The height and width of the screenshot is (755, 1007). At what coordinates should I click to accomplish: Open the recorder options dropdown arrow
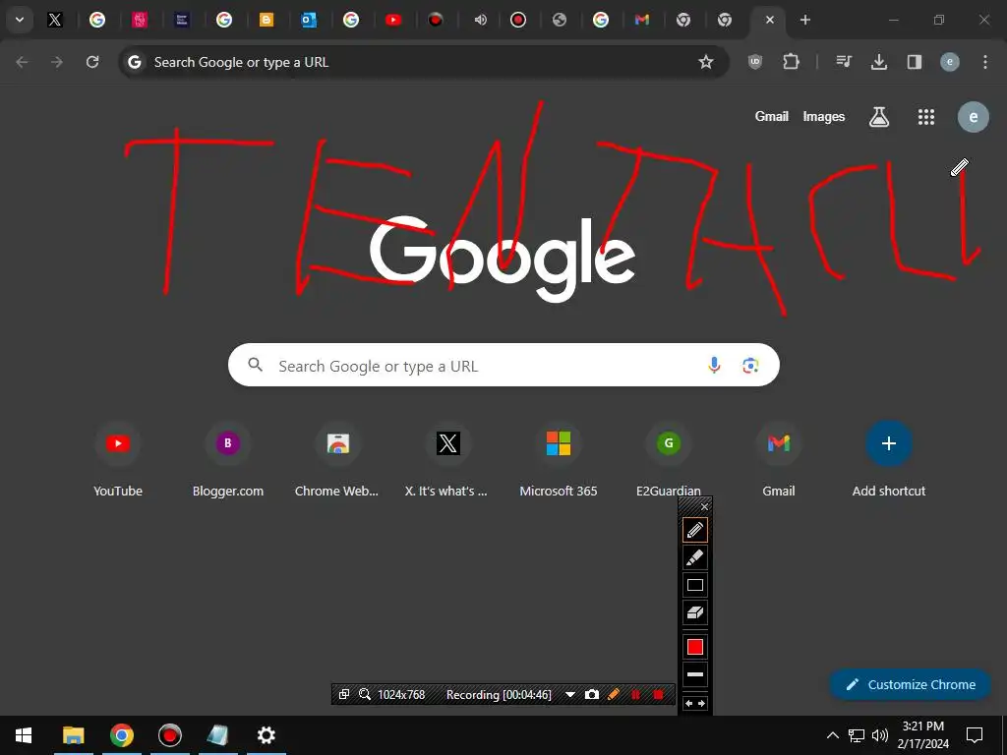569,695
